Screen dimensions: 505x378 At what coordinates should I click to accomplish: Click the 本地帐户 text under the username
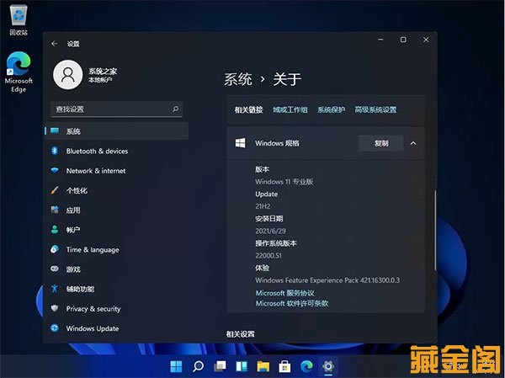(100, 80)
